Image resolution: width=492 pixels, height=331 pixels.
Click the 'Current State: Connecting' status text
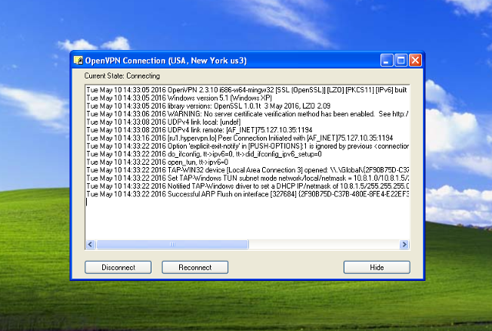[x=122, y=76]
